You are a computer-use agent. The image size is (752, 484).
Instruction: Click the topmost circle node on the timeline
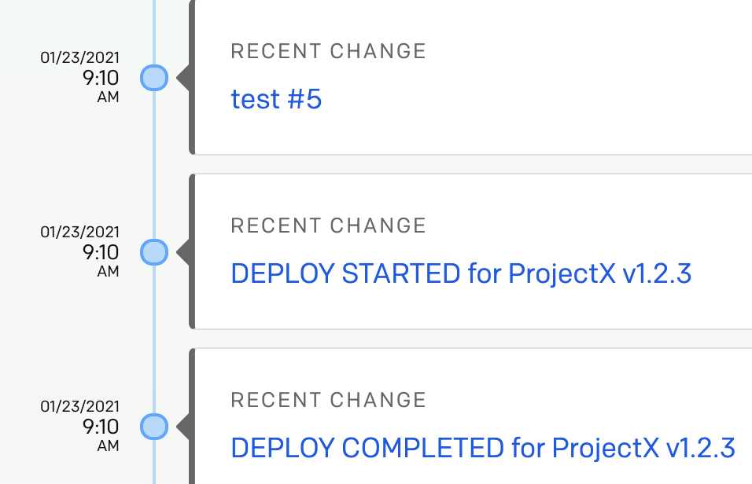153,78
